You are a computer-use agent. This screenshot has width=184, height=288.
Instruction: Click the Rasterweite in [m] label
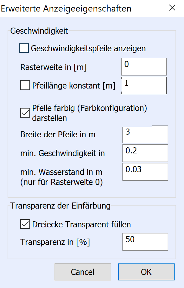click(53, 67)
